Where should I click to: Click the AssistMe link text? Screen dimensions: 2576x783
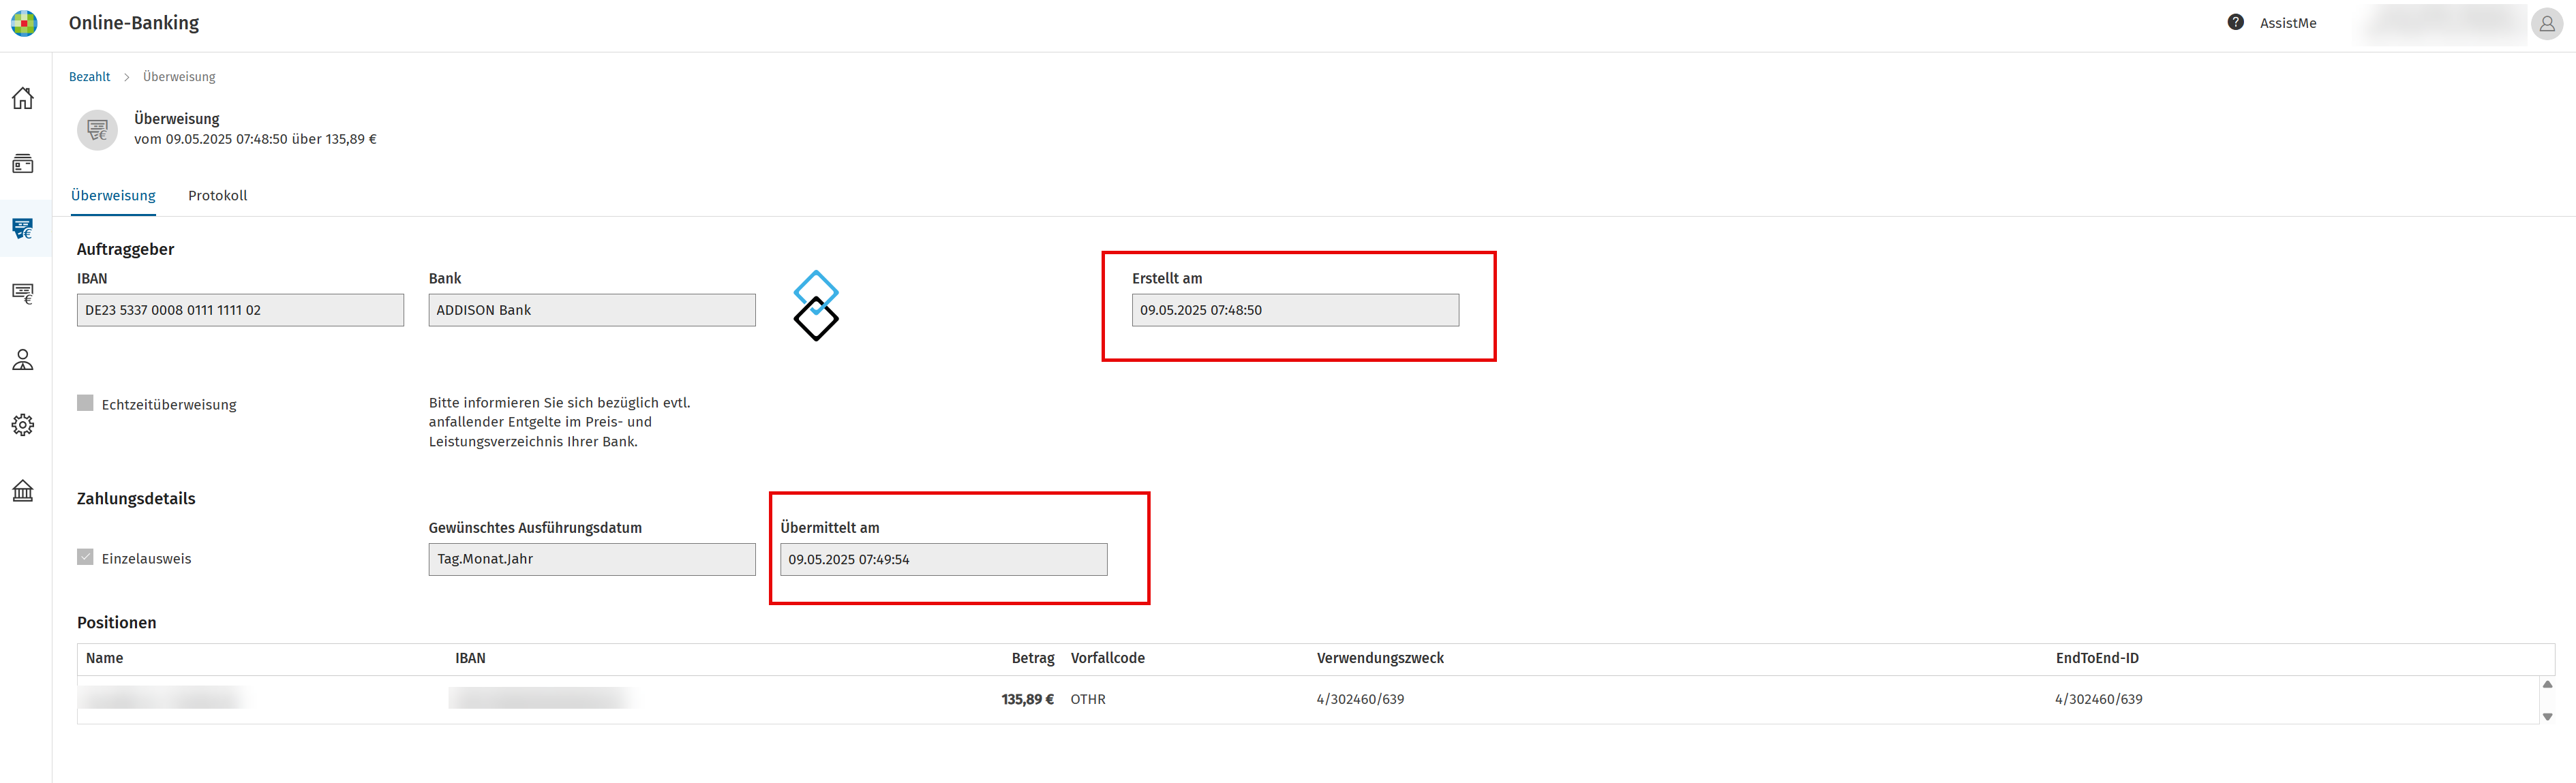coord(2288,23)
